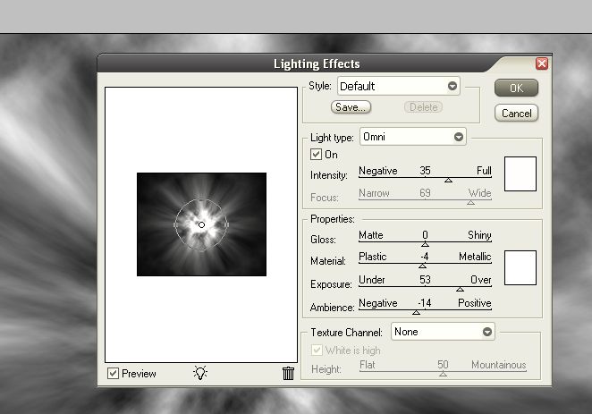Click the Material slider handle
Viewport: 592px width, 414px height.
coord(423,266)
